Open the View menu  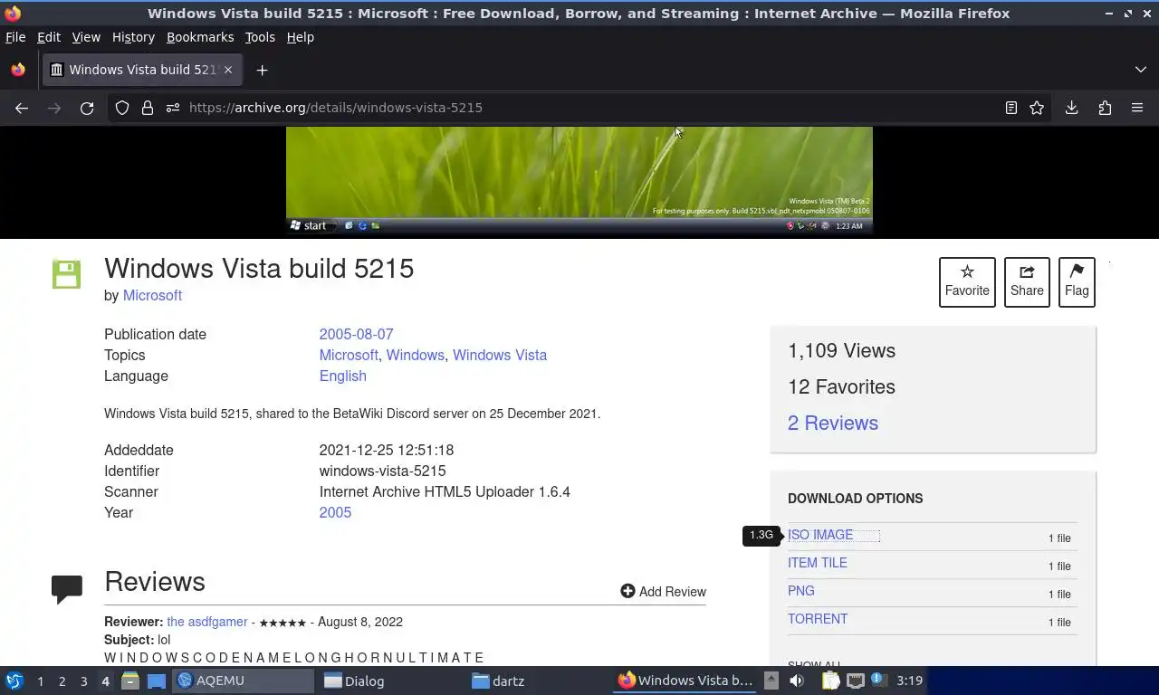pyautogui.click(x=86, y=37)
